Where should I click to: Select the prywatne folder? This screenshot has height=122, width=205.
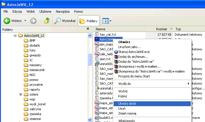tap(36, 85)
